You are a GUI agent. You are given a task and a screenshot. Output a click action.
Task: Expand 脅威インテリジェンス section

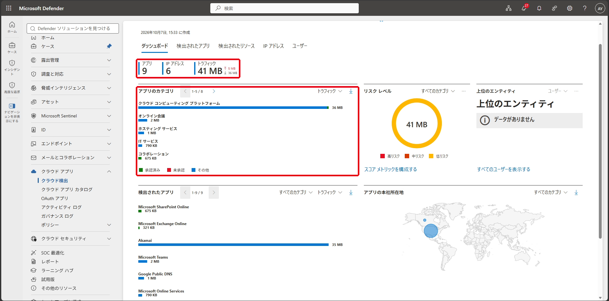click(71, 88)
